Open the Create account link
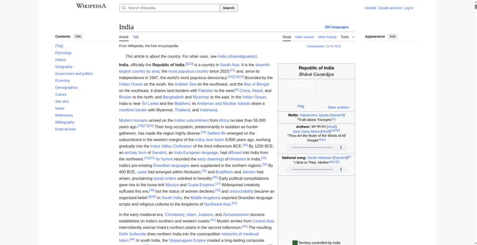 tap(390, 8)
